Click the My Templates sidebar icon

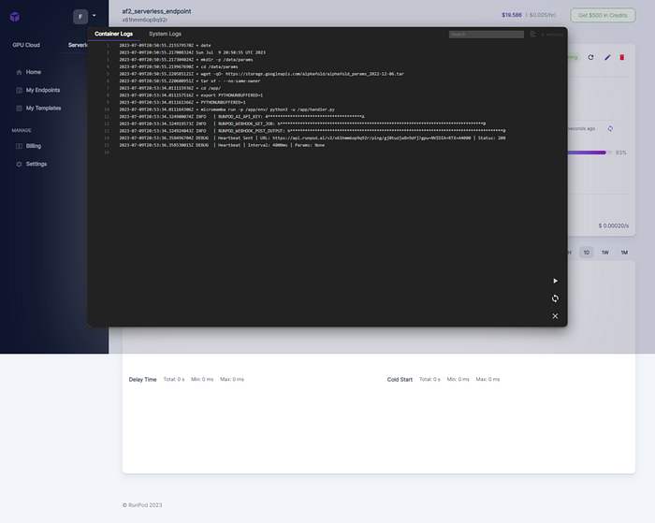point(19,109)
